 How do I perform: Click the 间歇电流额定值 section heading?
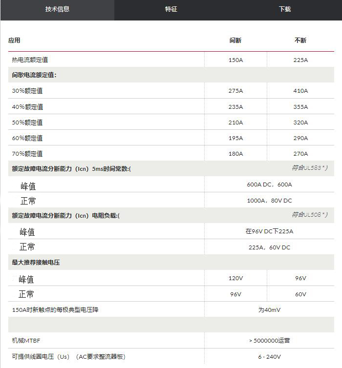pos(34,75)
